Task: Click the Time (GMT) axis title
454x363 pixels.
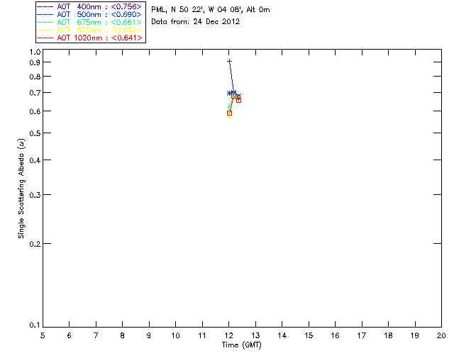Action: pyautogui.click(x=241, y=345)
